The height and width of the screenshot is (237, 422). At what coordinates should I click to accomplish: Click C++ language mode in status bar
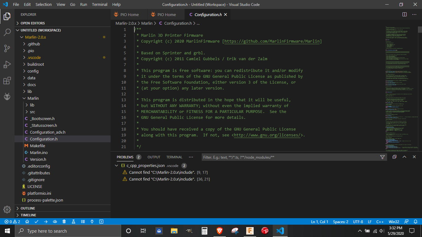tap(380, 222)
